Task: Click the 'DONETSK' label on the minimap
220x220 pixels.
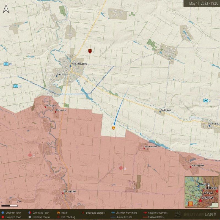Action: point(208,198)
